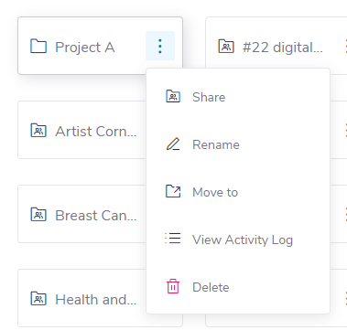Select Move to menu entry

pos(238,192)
